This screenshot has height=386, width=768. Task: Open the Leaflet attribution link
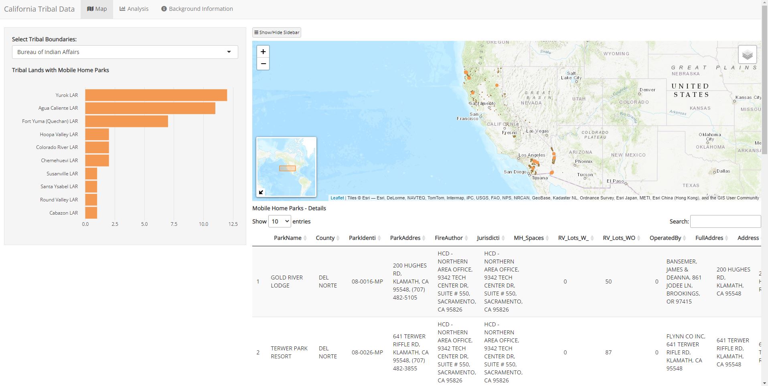pos(337,198)
